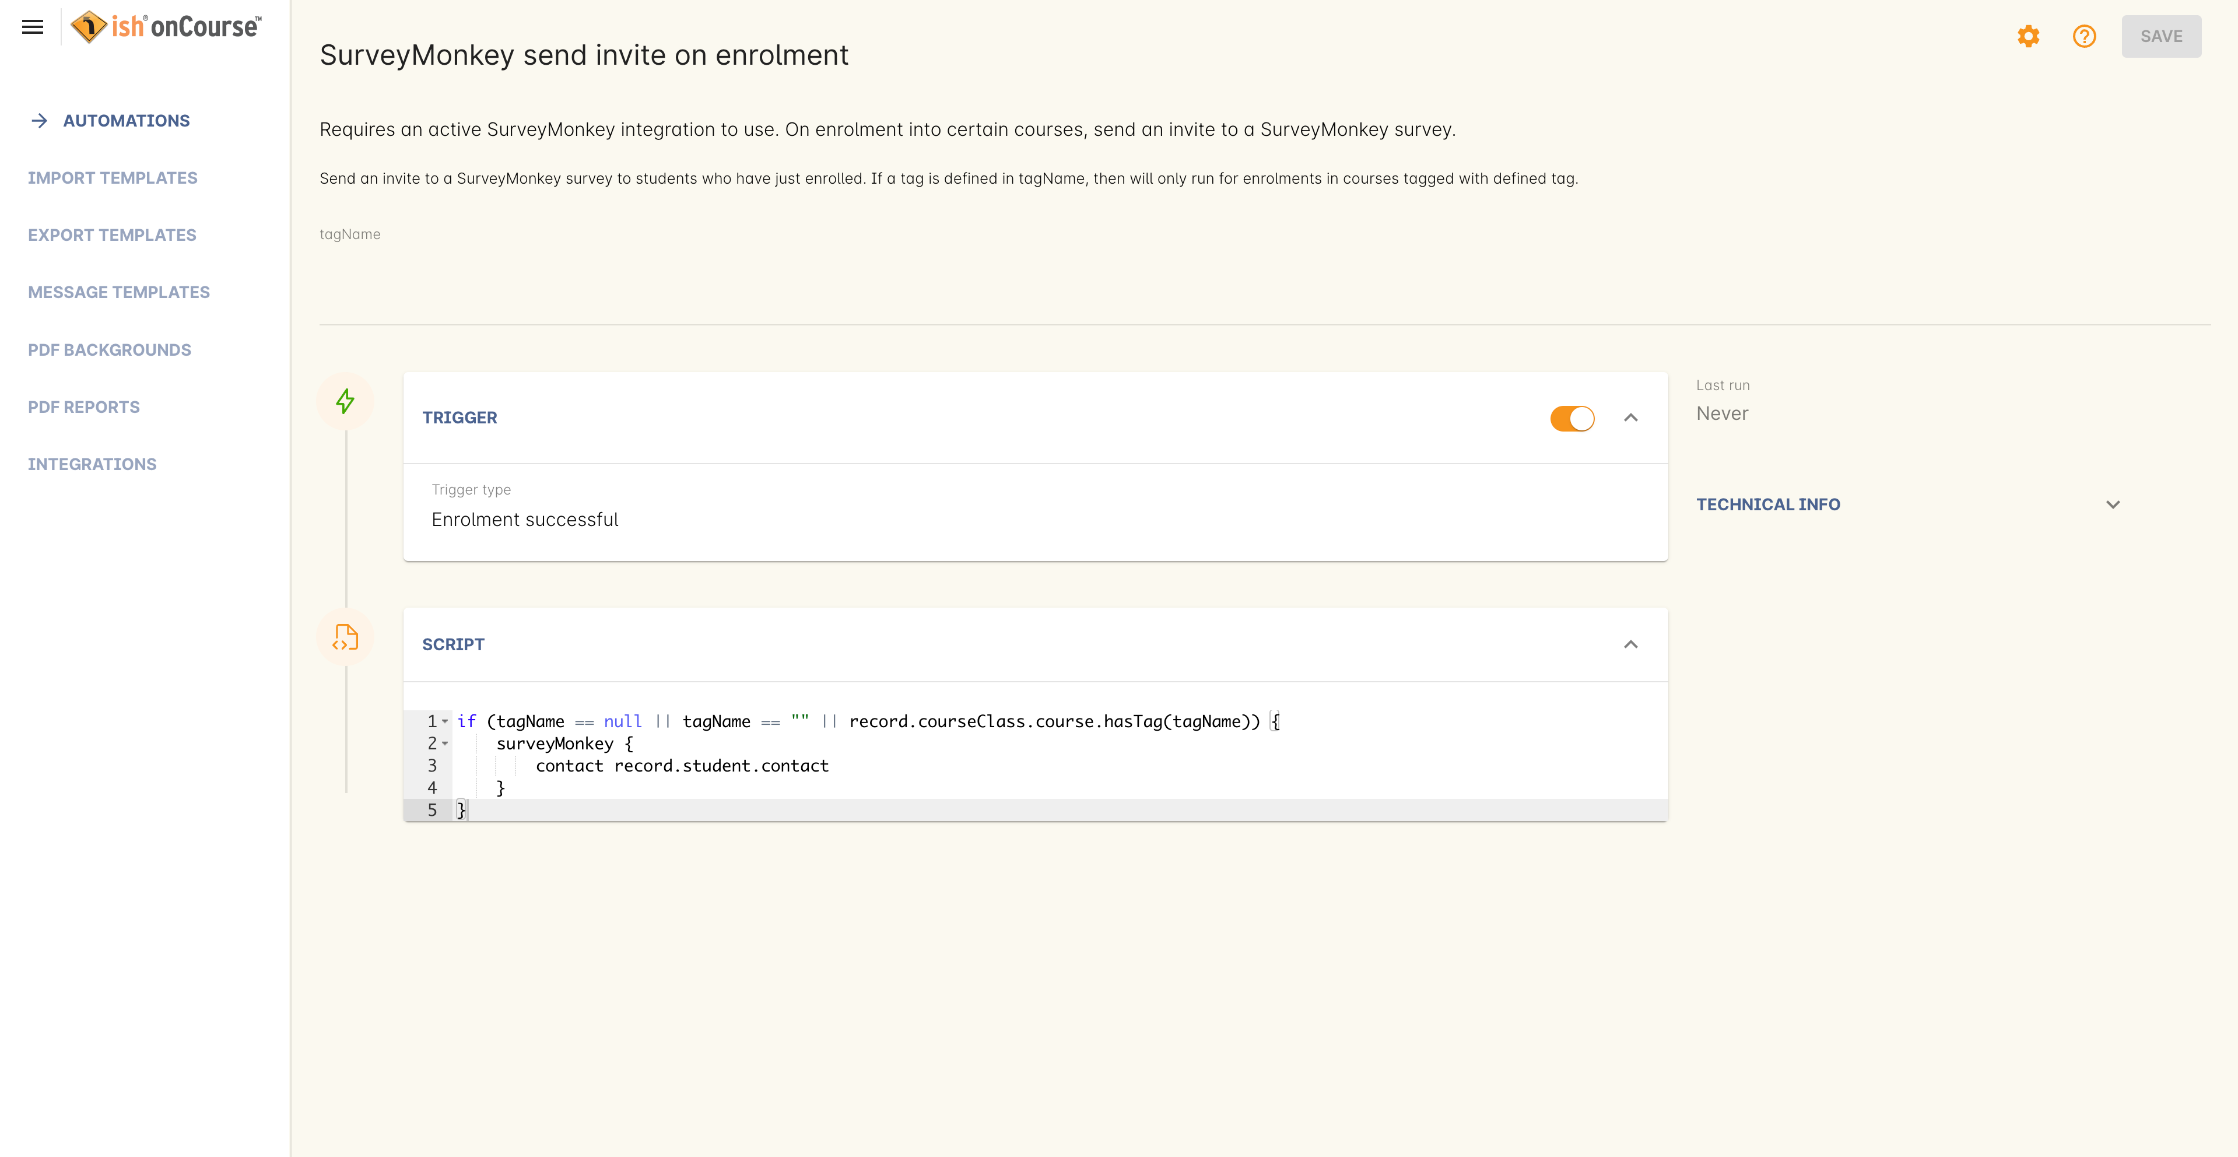Open PDF Reports section

point(83,408)
